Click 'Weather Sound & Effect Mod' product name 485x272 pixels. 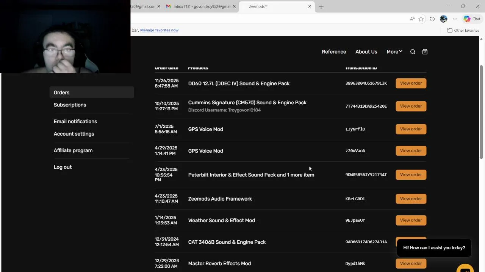[x=222, y=221]
